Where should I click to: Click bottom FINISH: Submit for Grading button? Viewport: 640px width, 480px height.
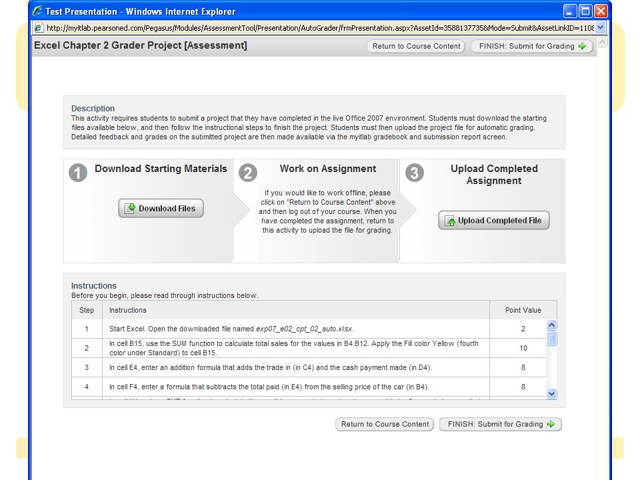click(501, 424)
